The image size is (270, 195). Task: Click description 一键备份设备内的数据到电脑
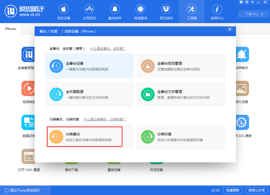(x=87, y=69)
